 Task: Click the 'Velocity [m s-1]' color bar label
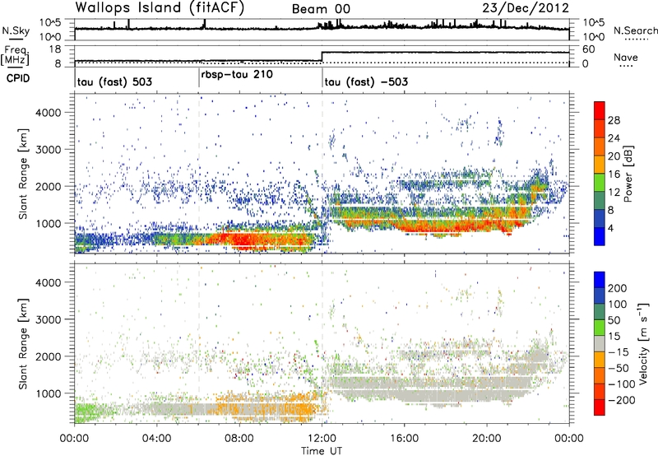click(x=643, y=344)
